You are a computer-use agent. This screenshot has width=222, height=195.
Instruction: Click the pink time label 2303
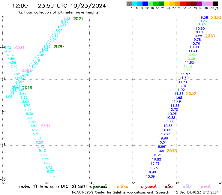click(45, 126)
